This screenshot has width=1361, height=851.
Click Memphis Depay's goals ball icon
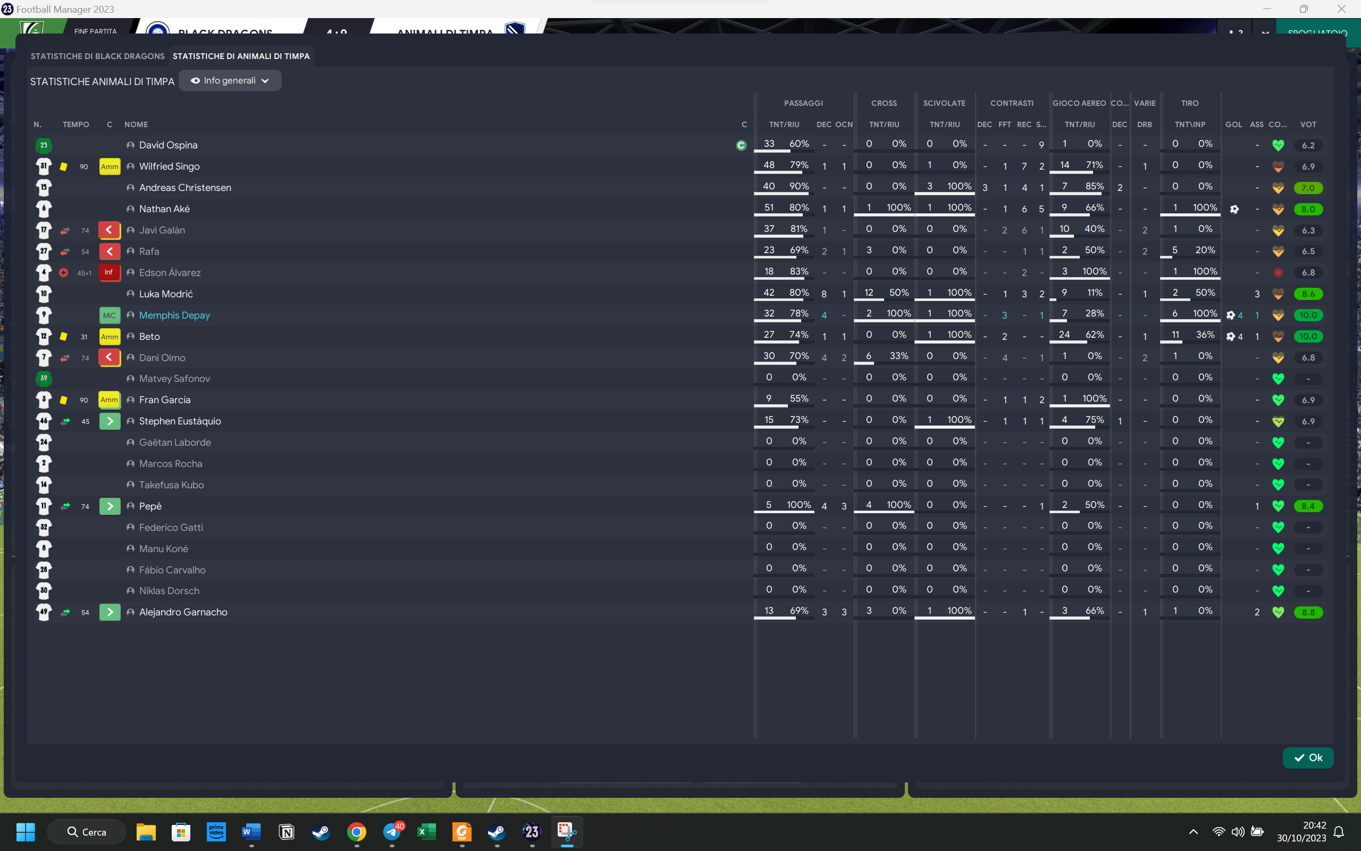pos(1231,315)
